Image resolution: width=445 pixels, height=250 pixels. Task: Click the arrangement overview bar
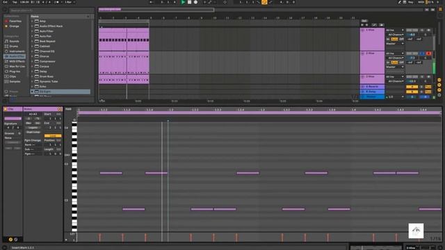(x=261, y=10)
